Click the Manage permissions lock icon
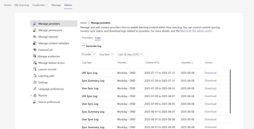The width and height of the screenshot is (254, 129). pyautogui.click(x=35, y=30)
